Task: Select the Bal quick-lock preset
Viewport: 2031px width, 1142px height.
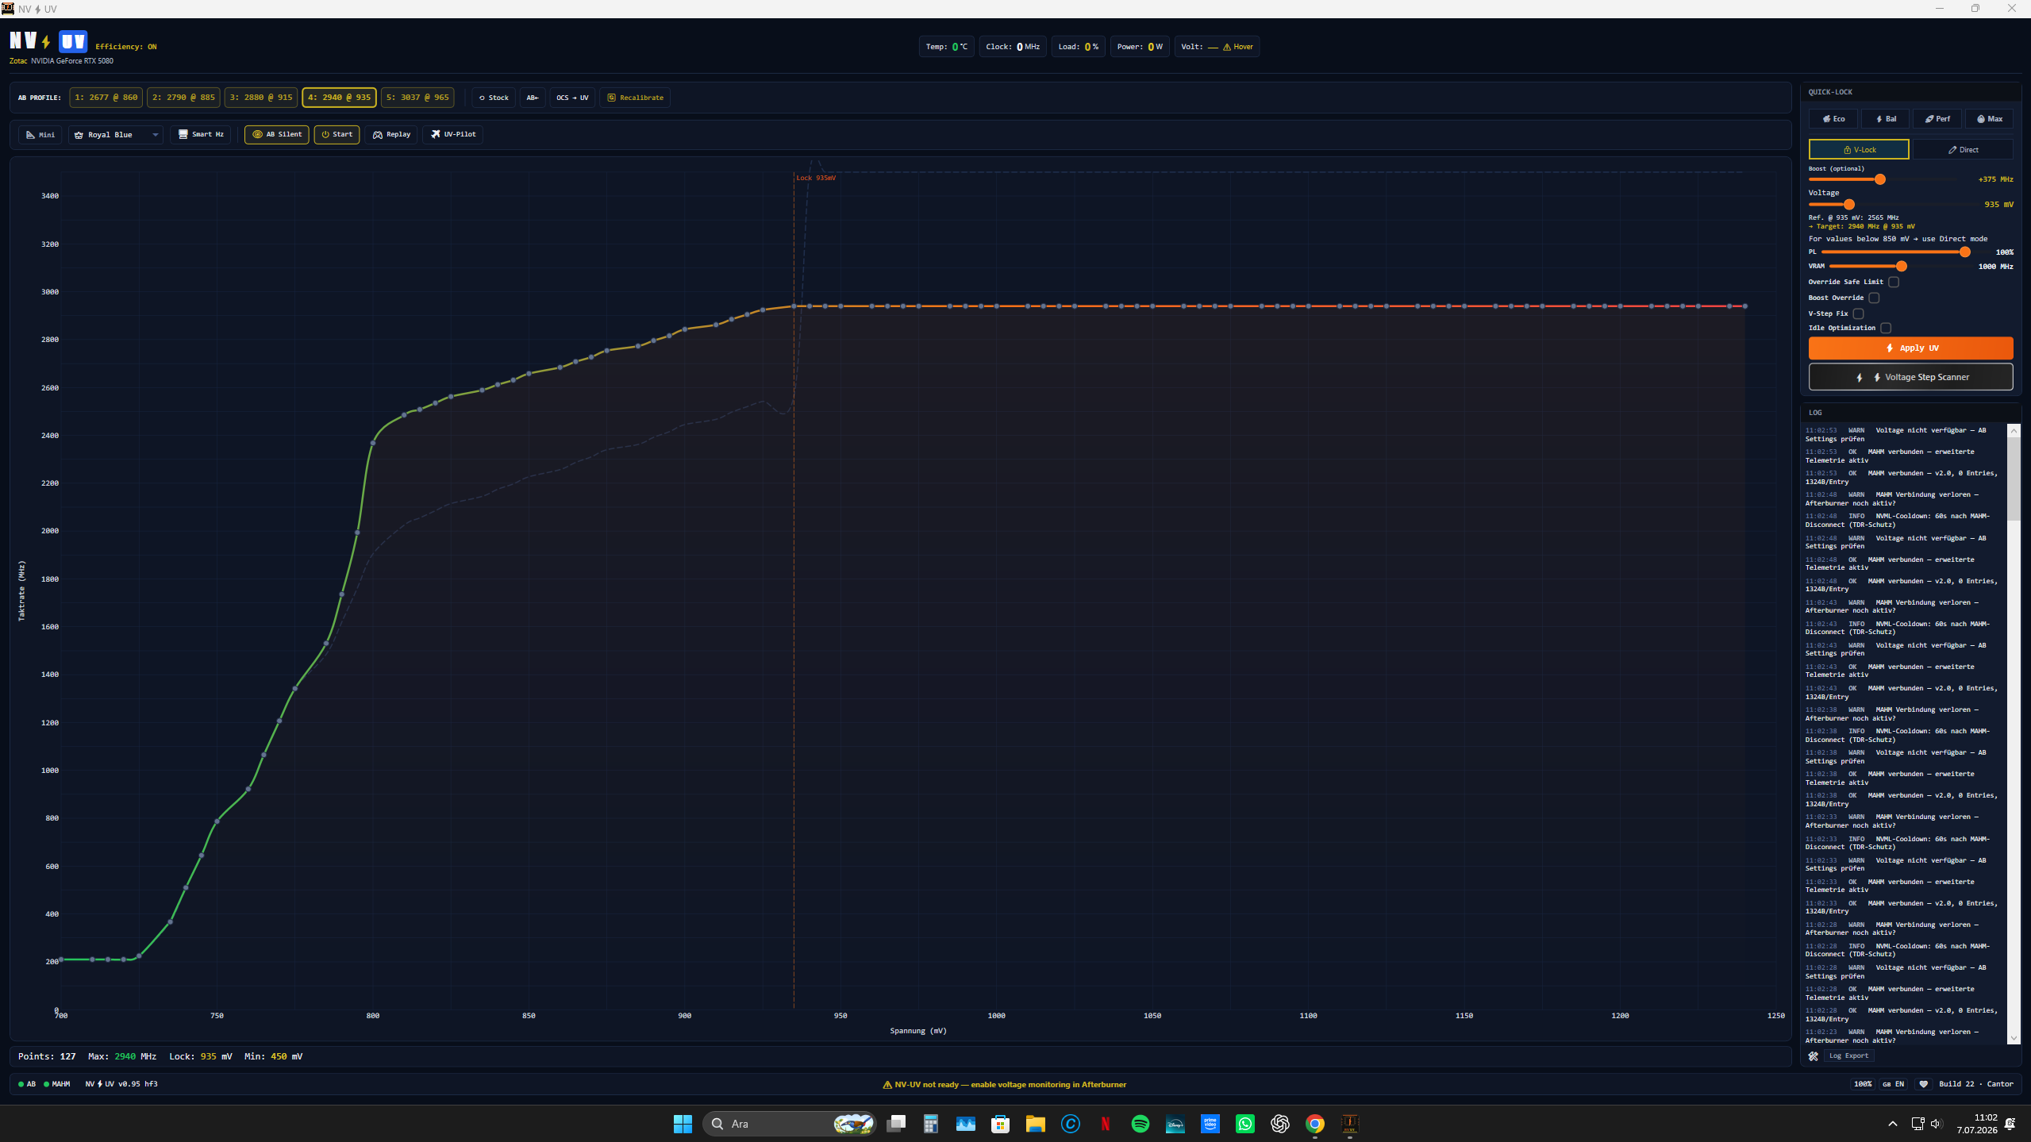Action: pyautogui.click(x=1886, y=119)
